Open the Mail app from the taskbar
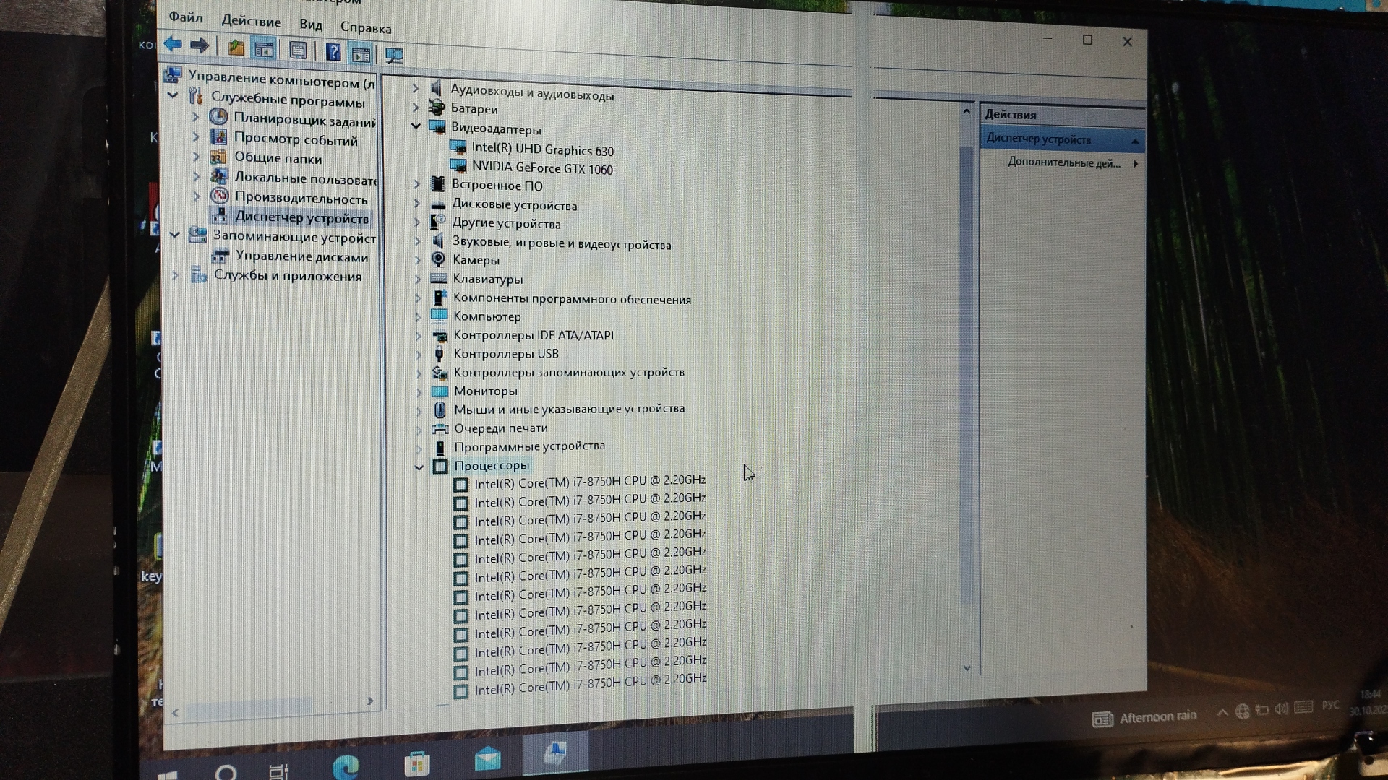This screenshot has width=1388, height=780. (488, 759)
